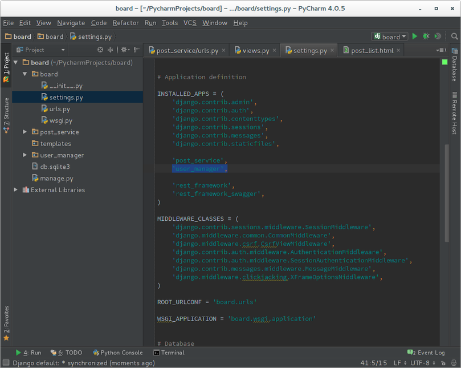Expand External Libraries node
Screen dimensions: 461x368
click(16, 189)
